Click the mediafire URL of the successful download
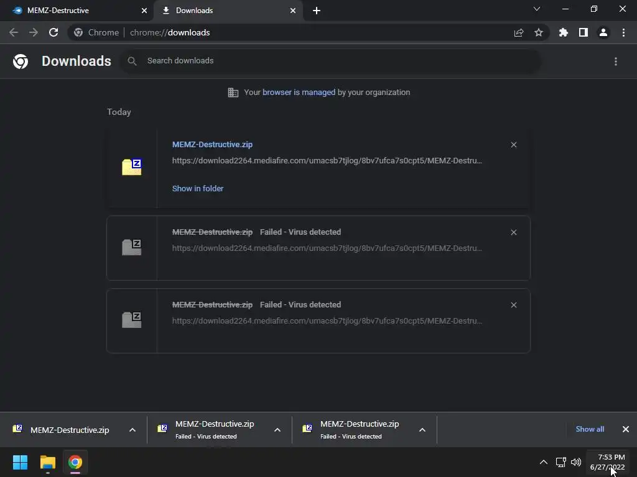The height and width of the screenshot is (477, 637). (x=327, y=161)
